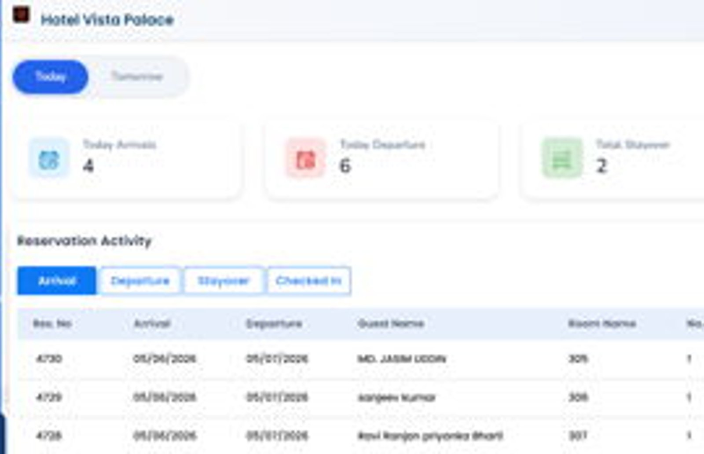Select reservation number 4729
The width and height of the screenshot is (704, 454).
point(49,397)
